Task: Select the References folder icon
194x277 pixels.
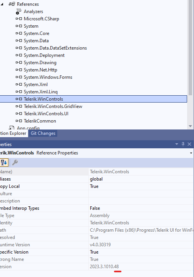Action: pyautogui.click(x=12, y=4)
